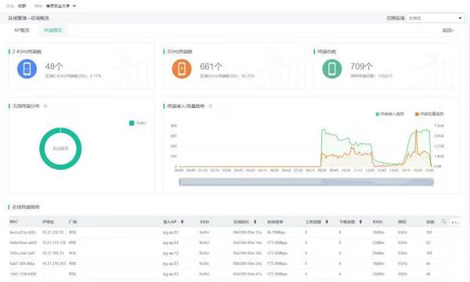This screenshot has height=282, width=470.
Task: Sort table by 上传流量 column arrow
Action: 327,222
